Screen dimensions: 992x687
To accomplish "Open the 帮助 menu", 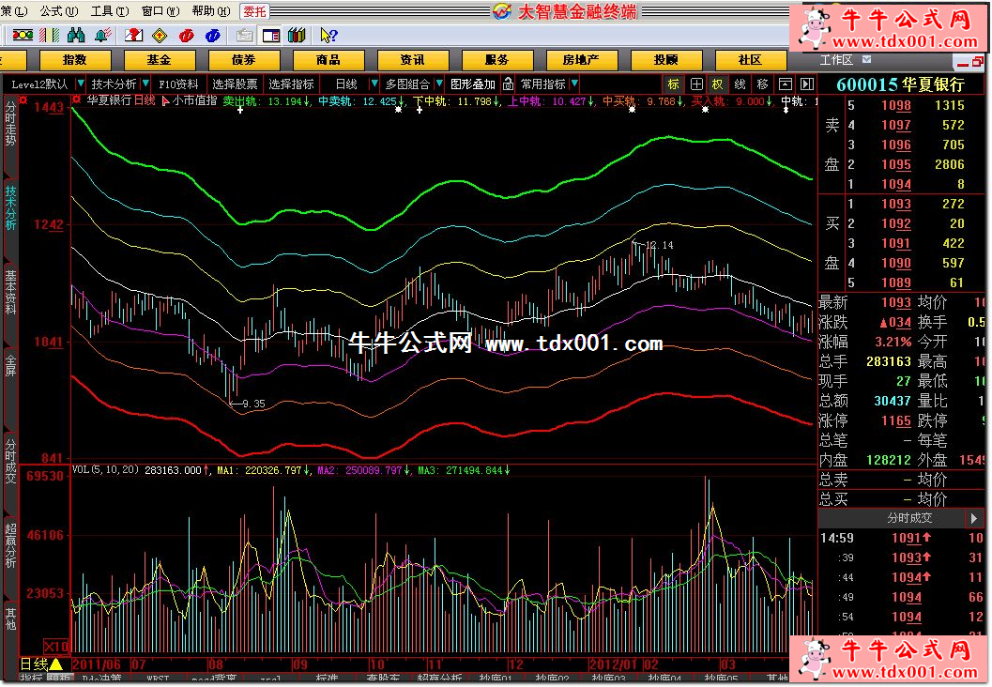I will click(210, 10).
